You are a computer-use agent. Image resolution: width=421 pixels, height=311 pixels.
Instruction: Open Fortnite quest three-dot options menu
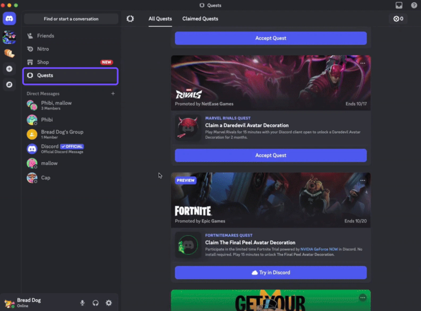click(x=363, y=180)
